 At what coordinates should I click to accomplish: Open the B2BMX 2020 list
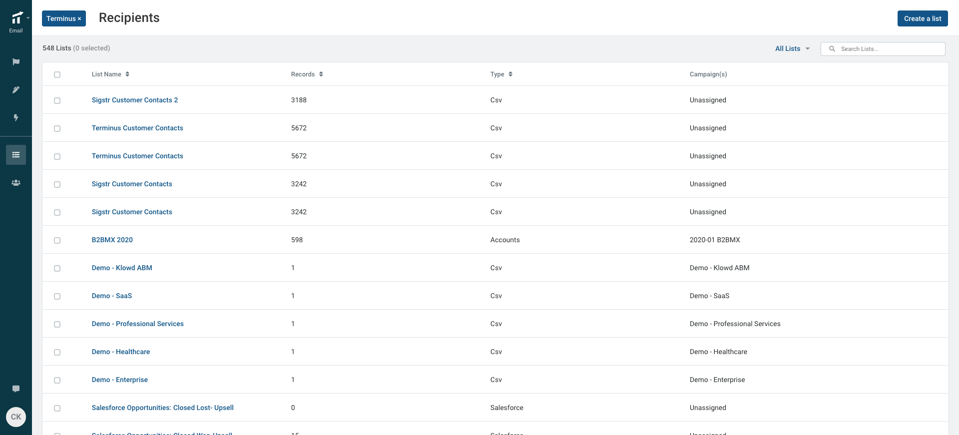pos(112,240)
